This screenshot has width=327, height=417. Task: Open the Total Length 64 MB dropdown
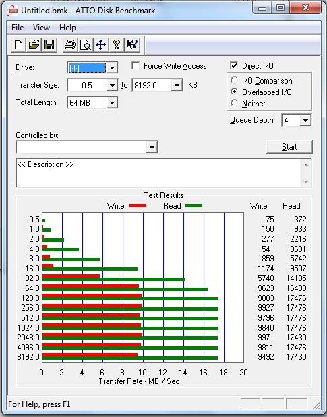(x=112, y=103)
